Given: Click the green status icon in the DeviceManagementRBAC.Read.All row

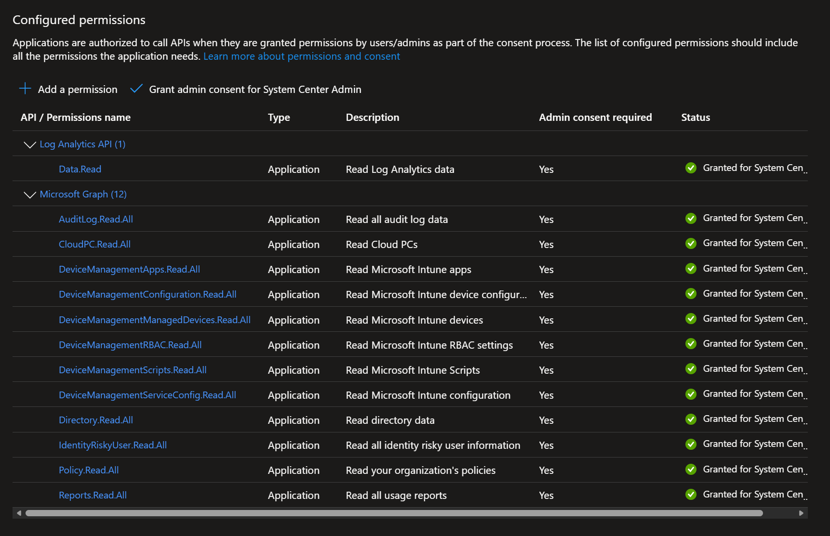Looking at the screenshot, I should tap(691, 343).
